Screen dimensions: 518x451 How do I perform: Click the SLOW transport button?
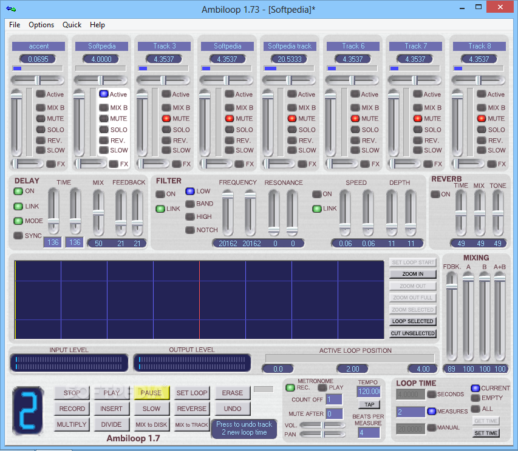151,409
